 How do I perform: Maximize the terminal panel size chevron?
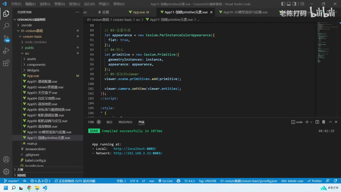point(330,122)
